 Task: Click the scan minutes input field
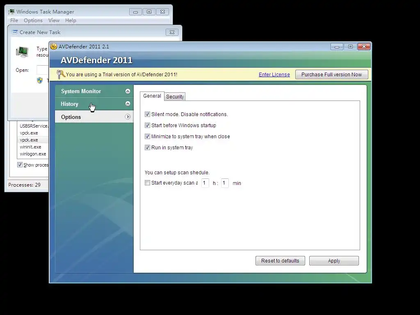[225, 183]
